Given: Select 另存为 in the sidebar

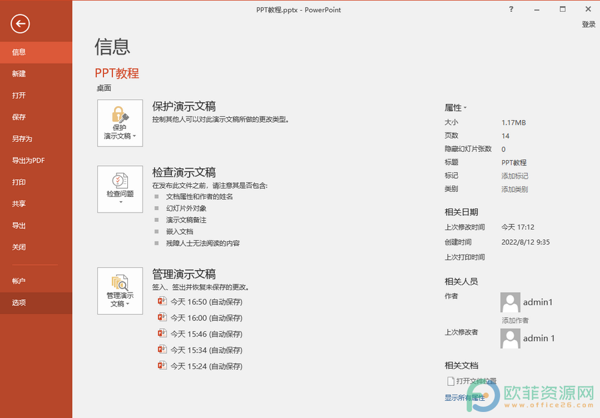Looking at the screenshot, I should (x=36, y=139).
